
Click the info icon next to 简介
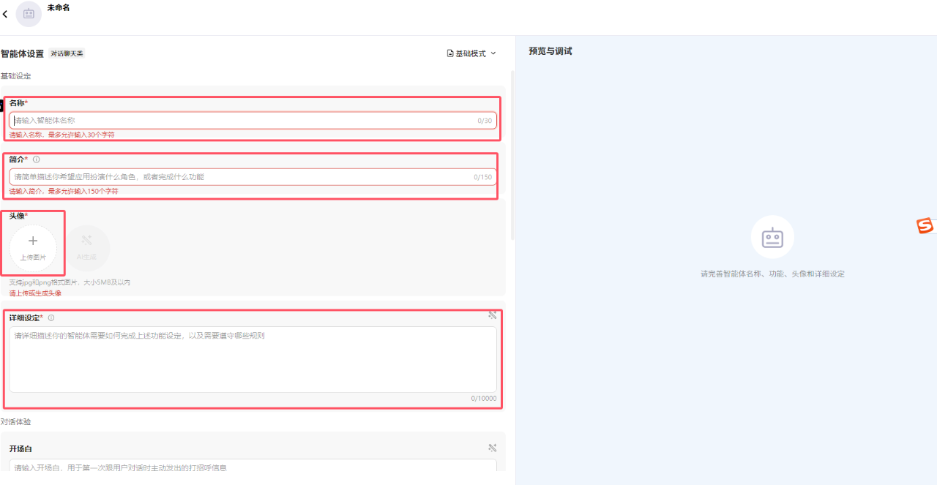(37, 159)
